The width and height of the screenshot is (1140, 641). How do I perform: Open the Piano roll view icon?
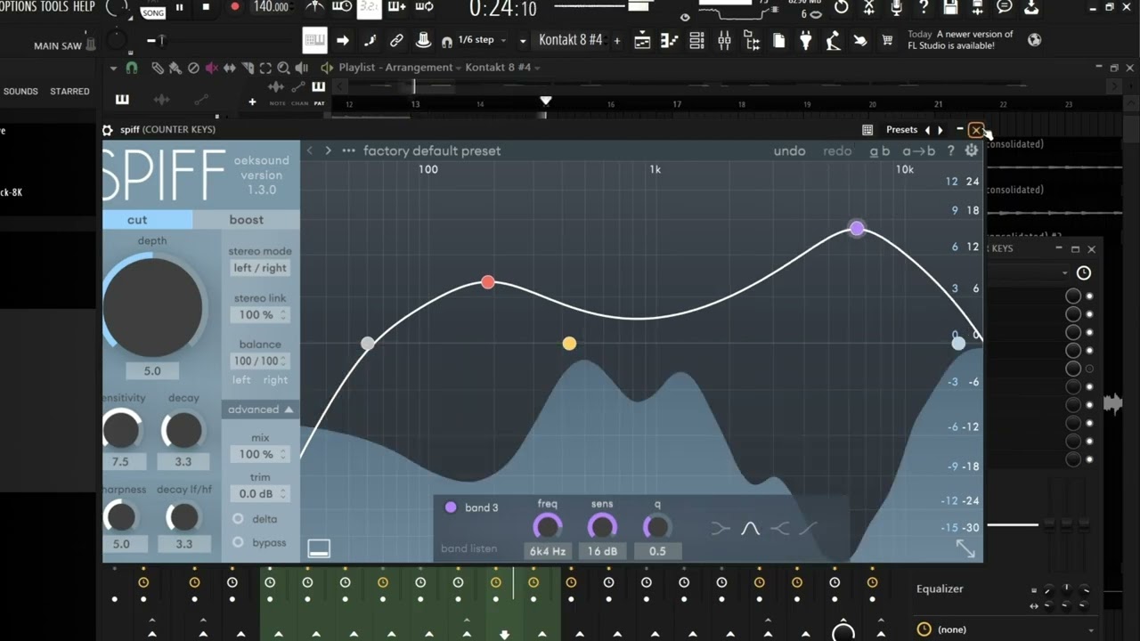[670, 40]
